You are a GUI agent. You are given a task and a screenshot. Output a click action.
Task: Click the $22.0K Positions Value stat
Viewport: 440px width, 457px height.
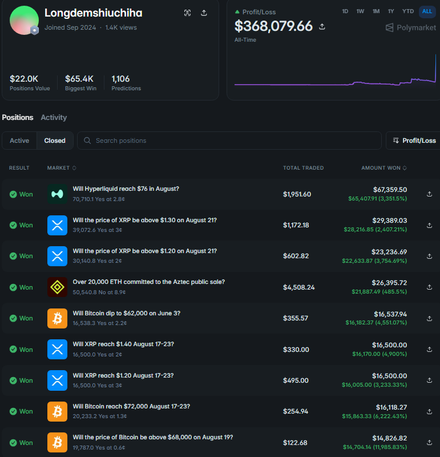(30, 83)
